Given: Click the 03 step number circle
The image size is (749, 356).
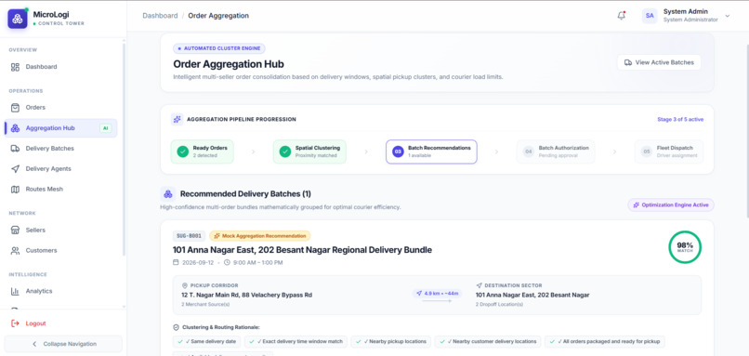Looking at the screenshot, I should coord(398,152).
